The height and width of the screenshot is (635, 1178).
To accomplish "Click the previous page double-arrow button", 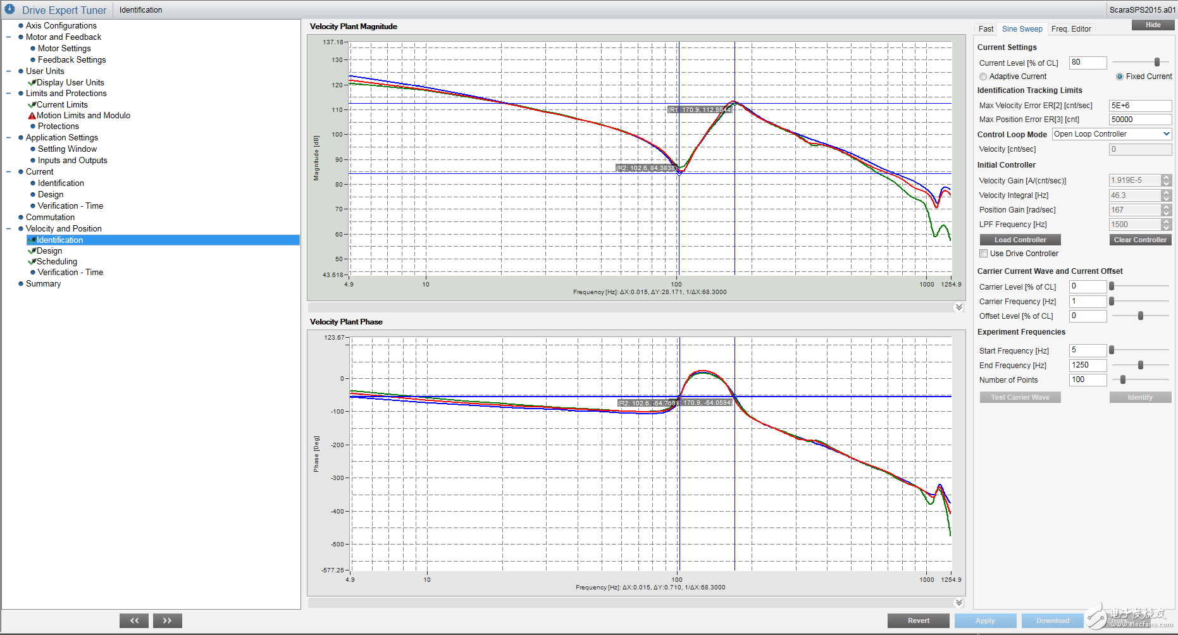I will click(x=134, y=620).
